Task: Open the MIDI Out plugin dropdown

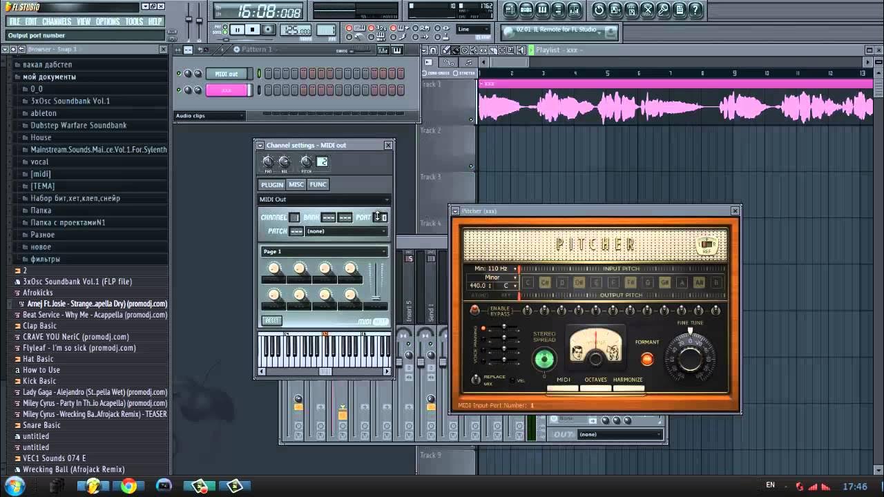Action: pos(324,199)
